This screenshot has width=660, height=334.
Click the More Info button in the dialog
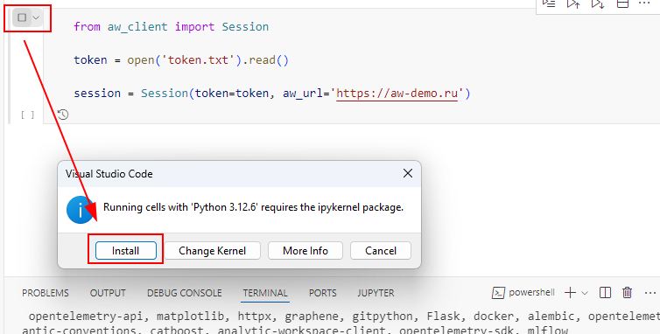[305, 251]
